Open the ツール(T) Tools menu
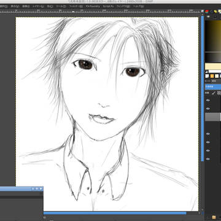Screen dimensions: 221x221 61,6
